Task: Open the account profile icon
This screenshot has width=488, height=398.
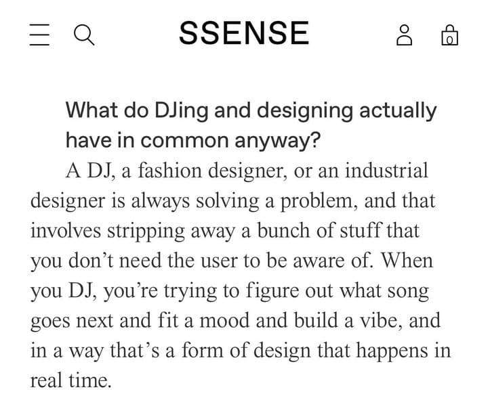Action: [x=404, y=35]
